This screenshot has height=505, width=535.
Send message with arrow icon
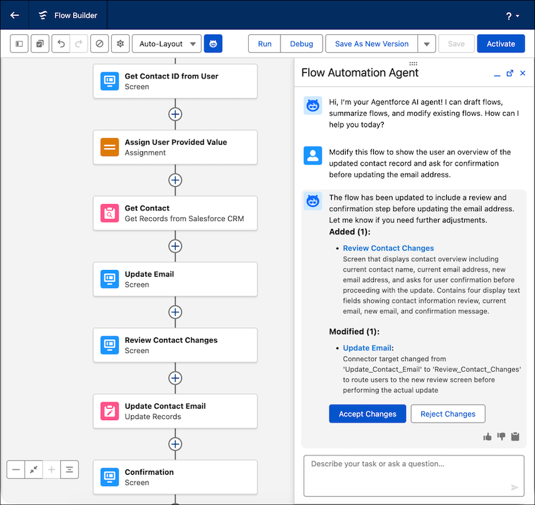tap(514, 488)
